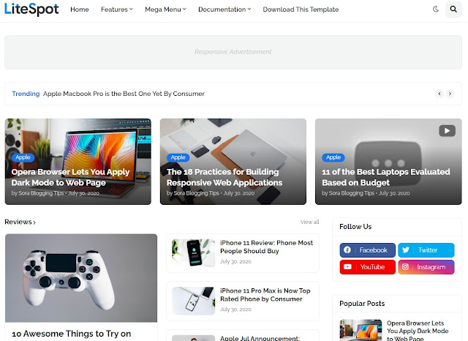Open iPhone 11 Review: Phone Most People article

tap(266, 247)
